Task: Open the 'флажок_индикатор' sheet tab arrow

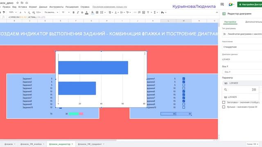Action: tap(72, 144)
